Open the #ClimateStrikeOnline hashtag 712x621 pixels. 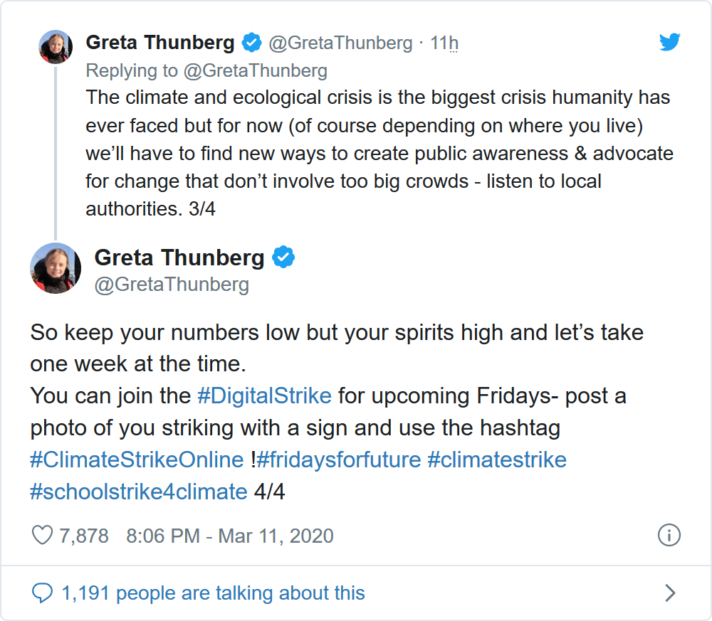pos(137,460)
